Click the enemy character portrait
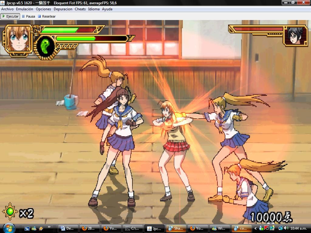The image size is (311, 233). pyautogui.click(x=295, y=36)
